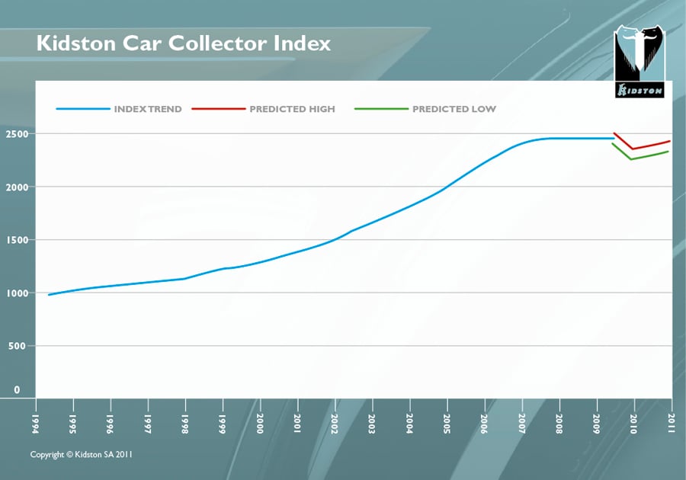
Task: Click the x-axis year label '2004'
Action: coord(409,424)
